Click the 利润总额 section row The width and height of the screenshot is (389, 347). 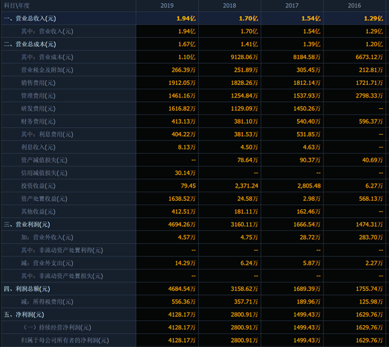194,289
